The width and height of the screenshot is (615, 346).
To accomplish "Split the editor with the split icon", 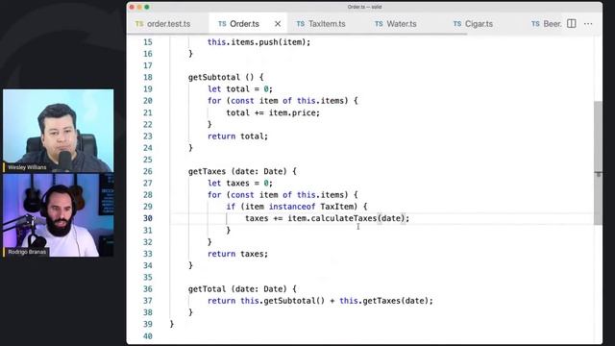I will [572, 23].
